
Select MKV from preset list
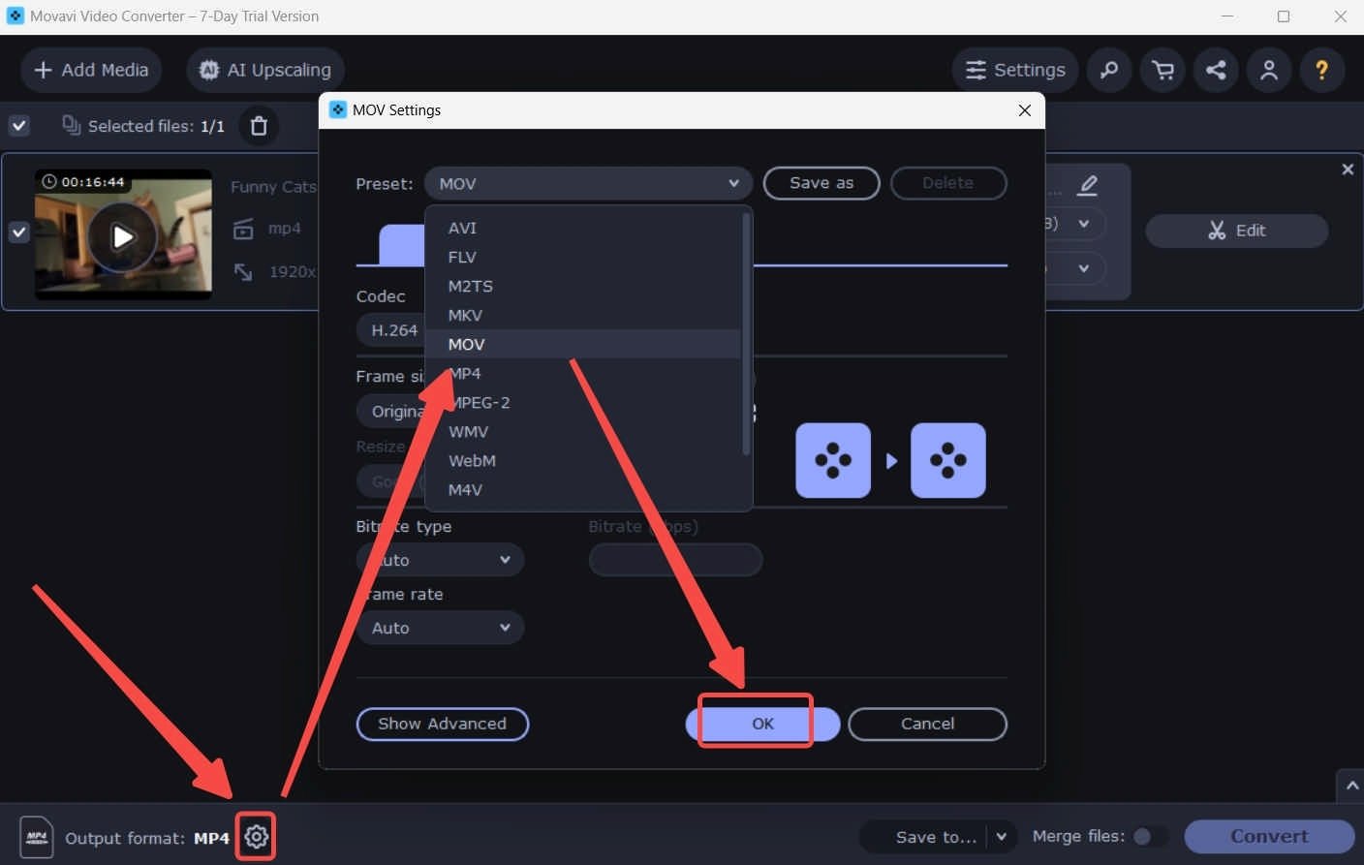tap(583, 315)
